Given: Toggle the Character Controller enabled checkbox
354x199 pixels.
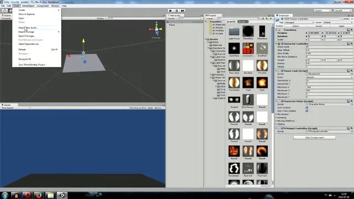Looking at the screenshot, I should (282, 44).
